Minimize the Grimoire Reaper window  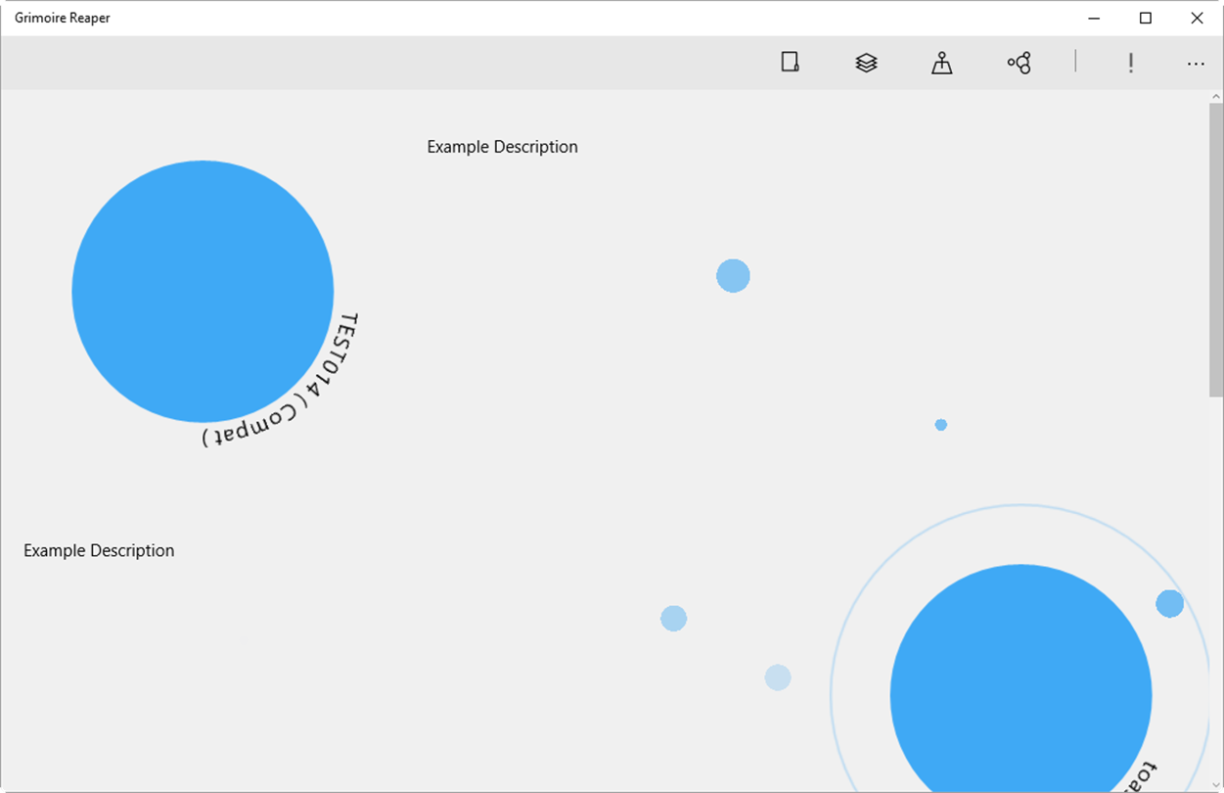tap(1095, 18)
